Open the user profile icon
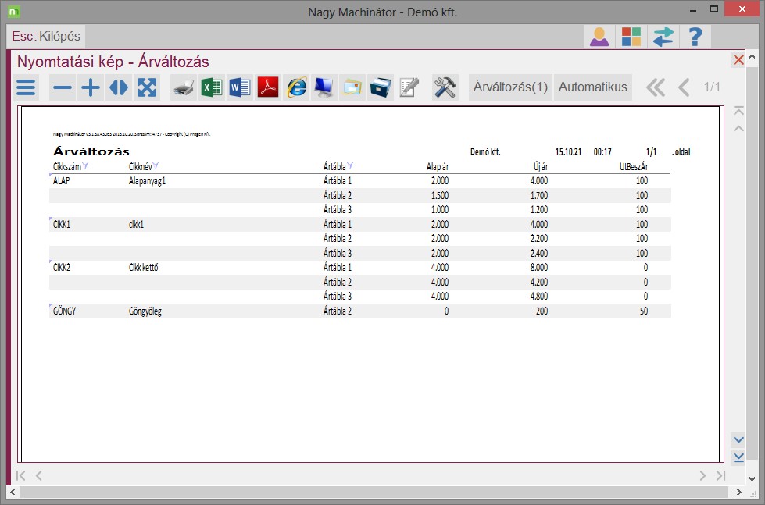765x505 pixels. [599, 37]
